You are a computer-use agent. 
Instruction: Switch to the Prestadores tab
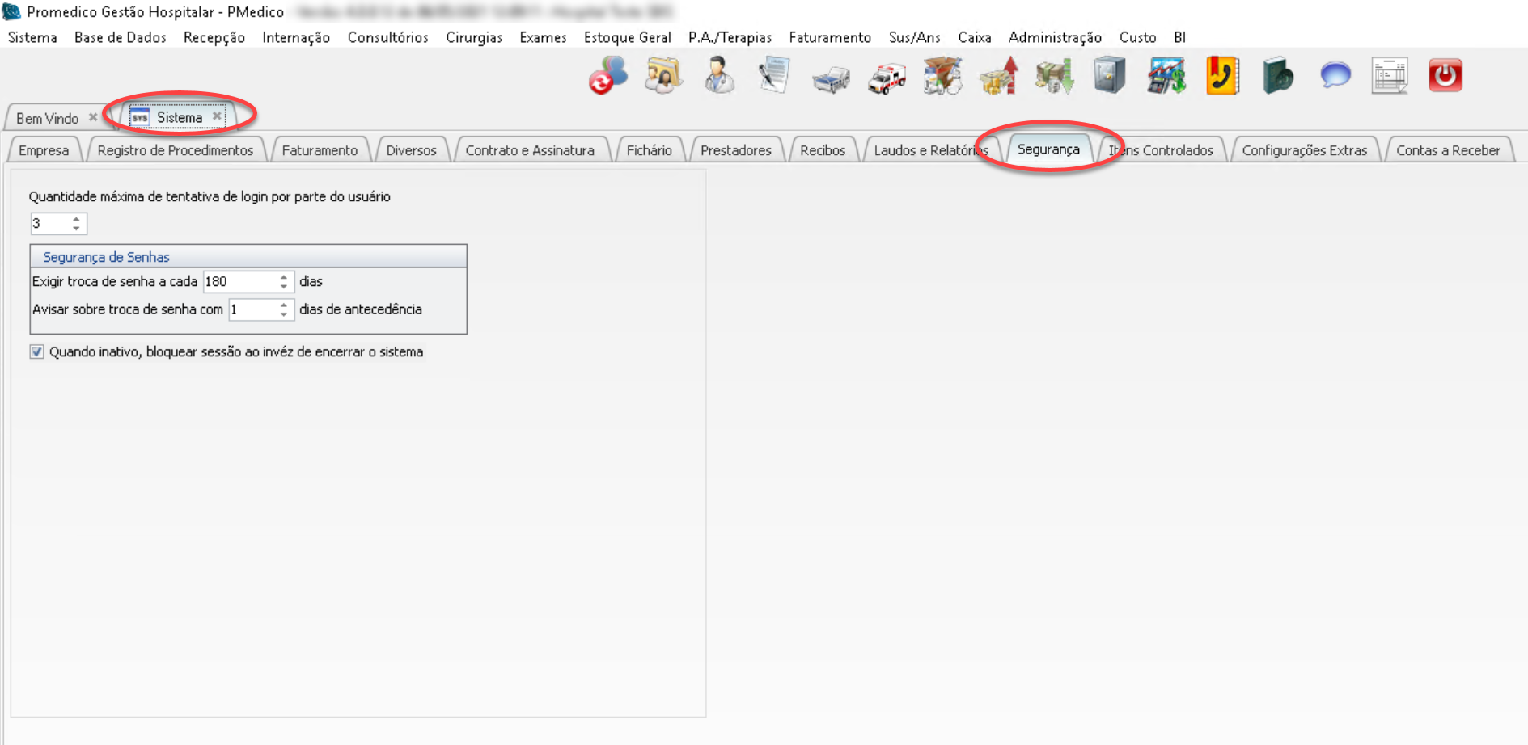coord(735,150)
